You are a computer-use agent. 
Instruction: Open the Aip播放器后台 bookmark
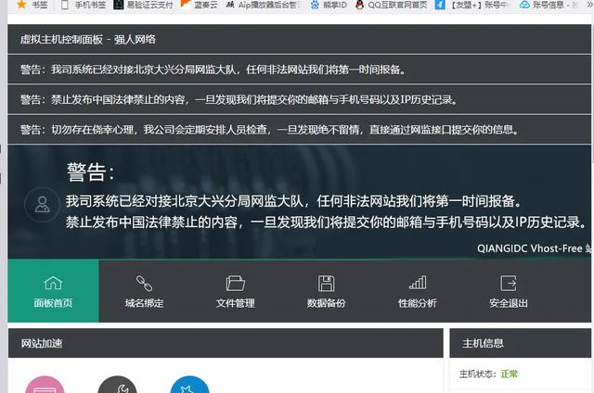(263, 5)
